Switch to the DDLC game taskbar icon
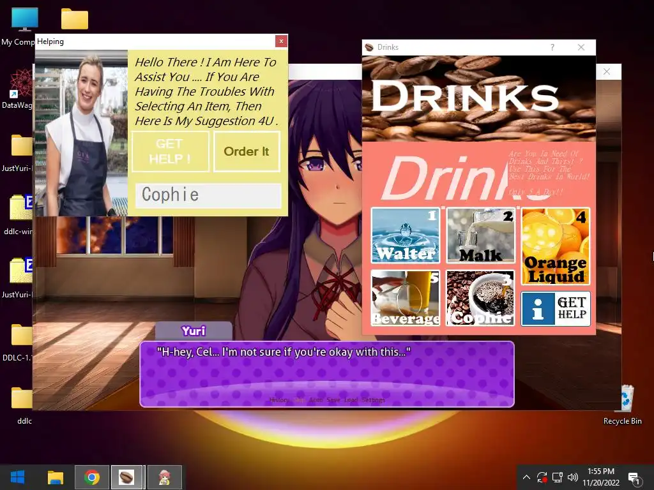654x490 pixels. [x=165, y=477]
